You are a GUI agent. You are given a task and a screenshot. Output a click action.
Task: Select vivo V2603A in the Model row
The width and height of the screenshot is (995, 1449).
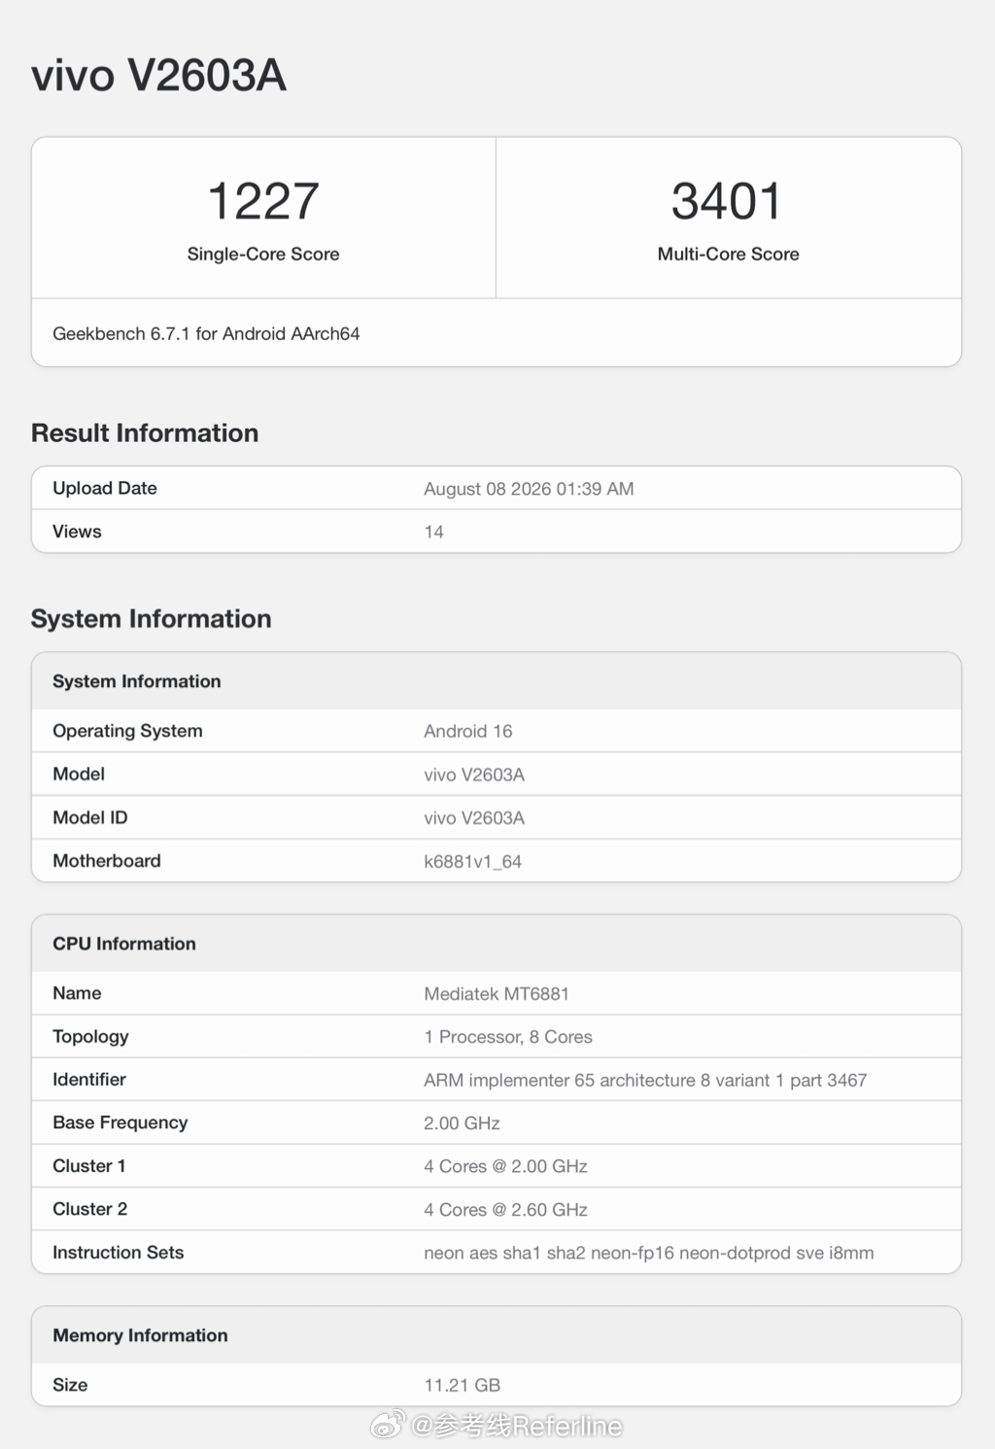point(474,775)
